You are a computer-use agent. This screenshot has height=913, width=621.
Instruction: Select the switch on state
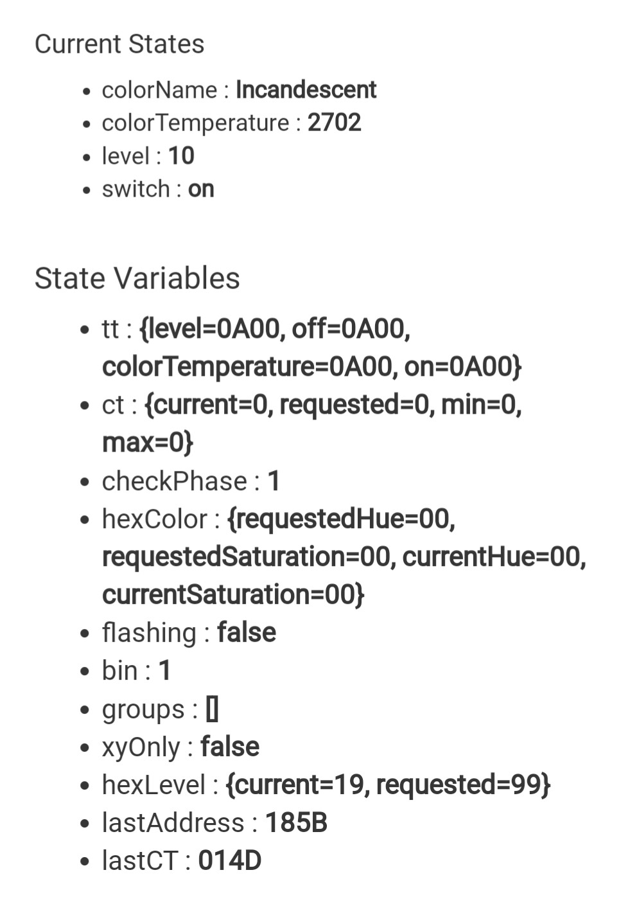coord(201,190)
